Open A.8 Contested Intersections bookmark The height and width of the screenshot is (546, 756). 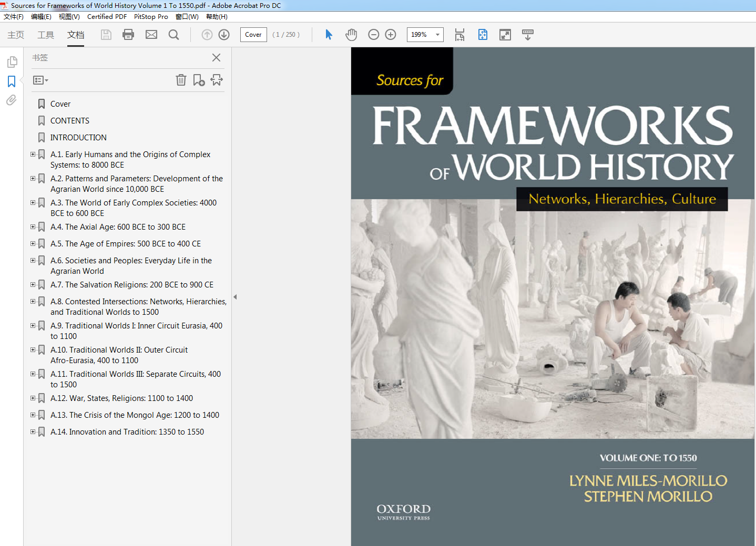tap(138, 307)
